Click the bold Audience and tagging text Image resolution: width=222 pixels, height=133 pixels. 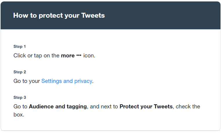(x=58, y=107)
